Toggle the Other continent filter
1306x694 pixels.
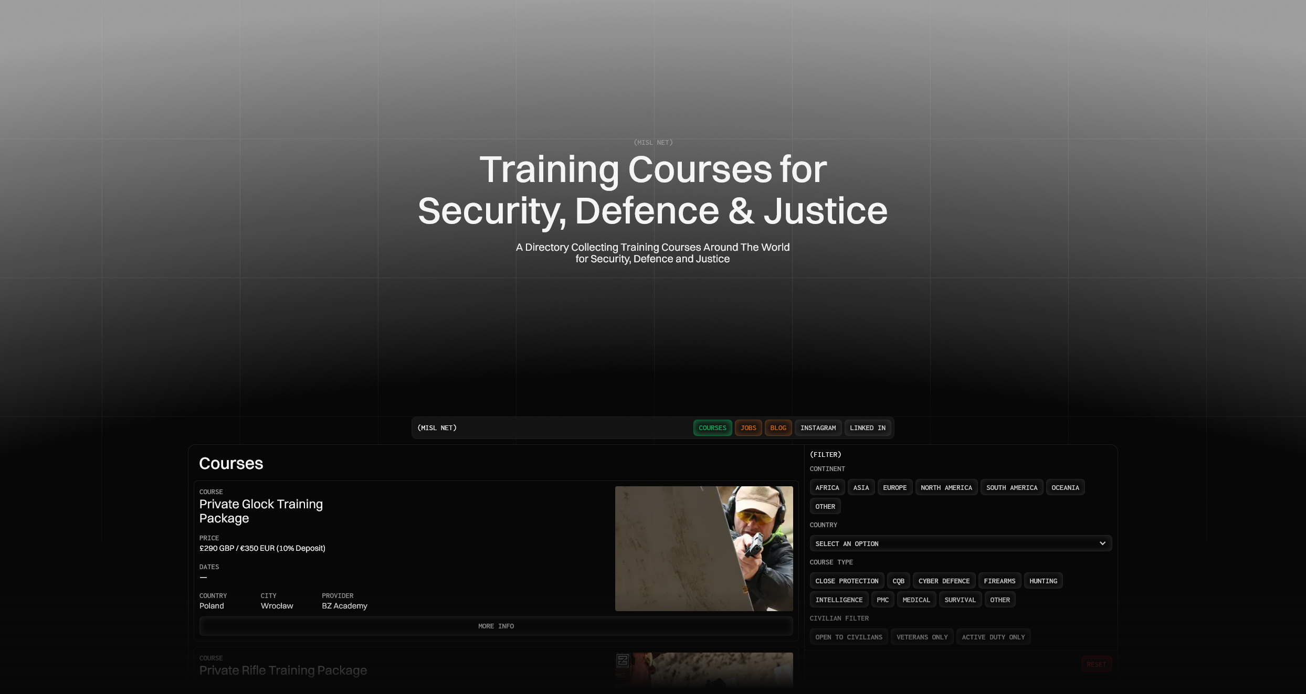pos(825,507)
